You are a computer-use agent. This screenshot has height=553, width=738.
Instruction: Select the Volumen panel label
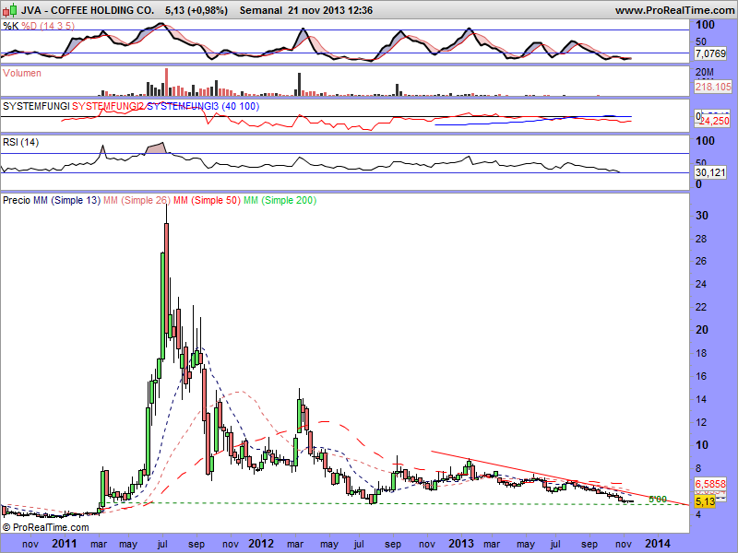point(21,74)
